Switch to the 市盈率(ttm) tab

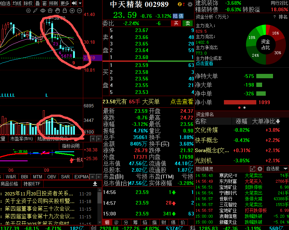pyautogui.click(x=21, y=139)
